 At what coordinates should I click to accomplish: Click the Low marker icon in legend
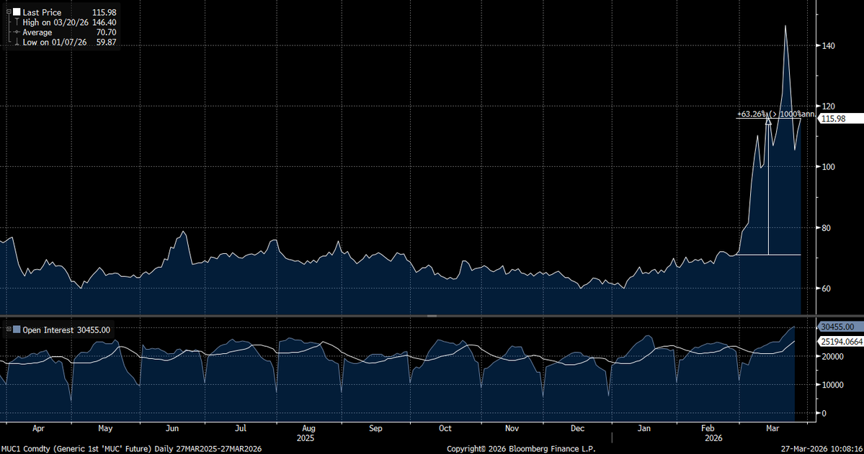point(17,42)
